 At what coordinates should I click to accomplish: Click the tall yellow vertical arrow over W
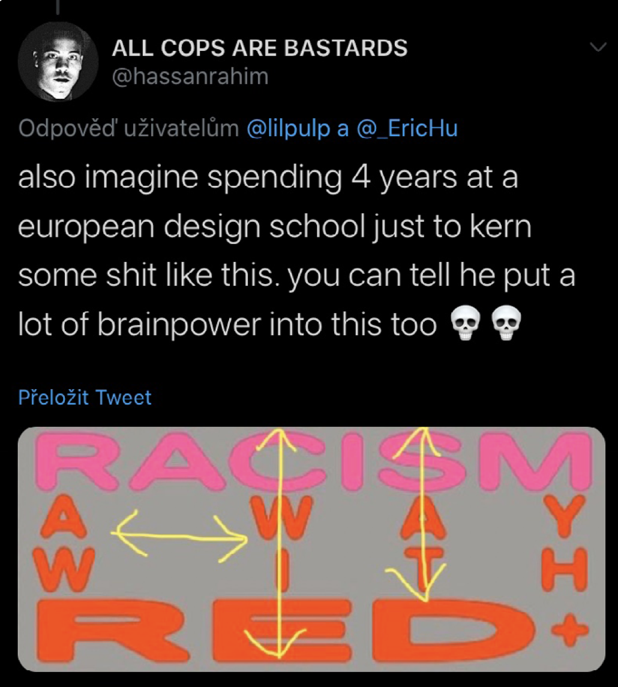(x=277, y=543)
